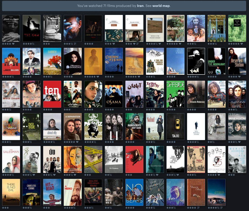
Task: Open the world map link
Action: pyautogui.click(x=161, y=6)
